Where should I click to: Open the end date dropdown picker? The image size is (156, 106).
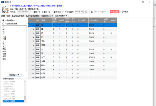(108, 12)
